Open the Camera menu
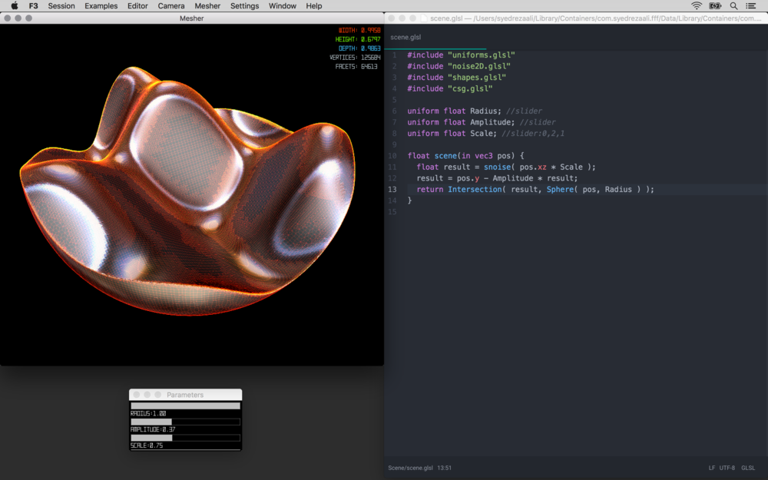The image size is (768, 480). (x=171, y=5)
